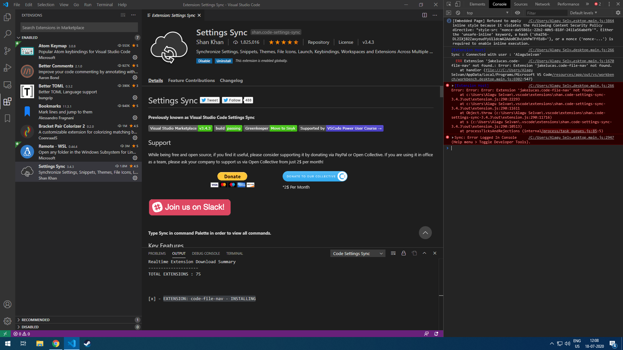Open the gear settings for Bookmarks extension

point(135,118)
